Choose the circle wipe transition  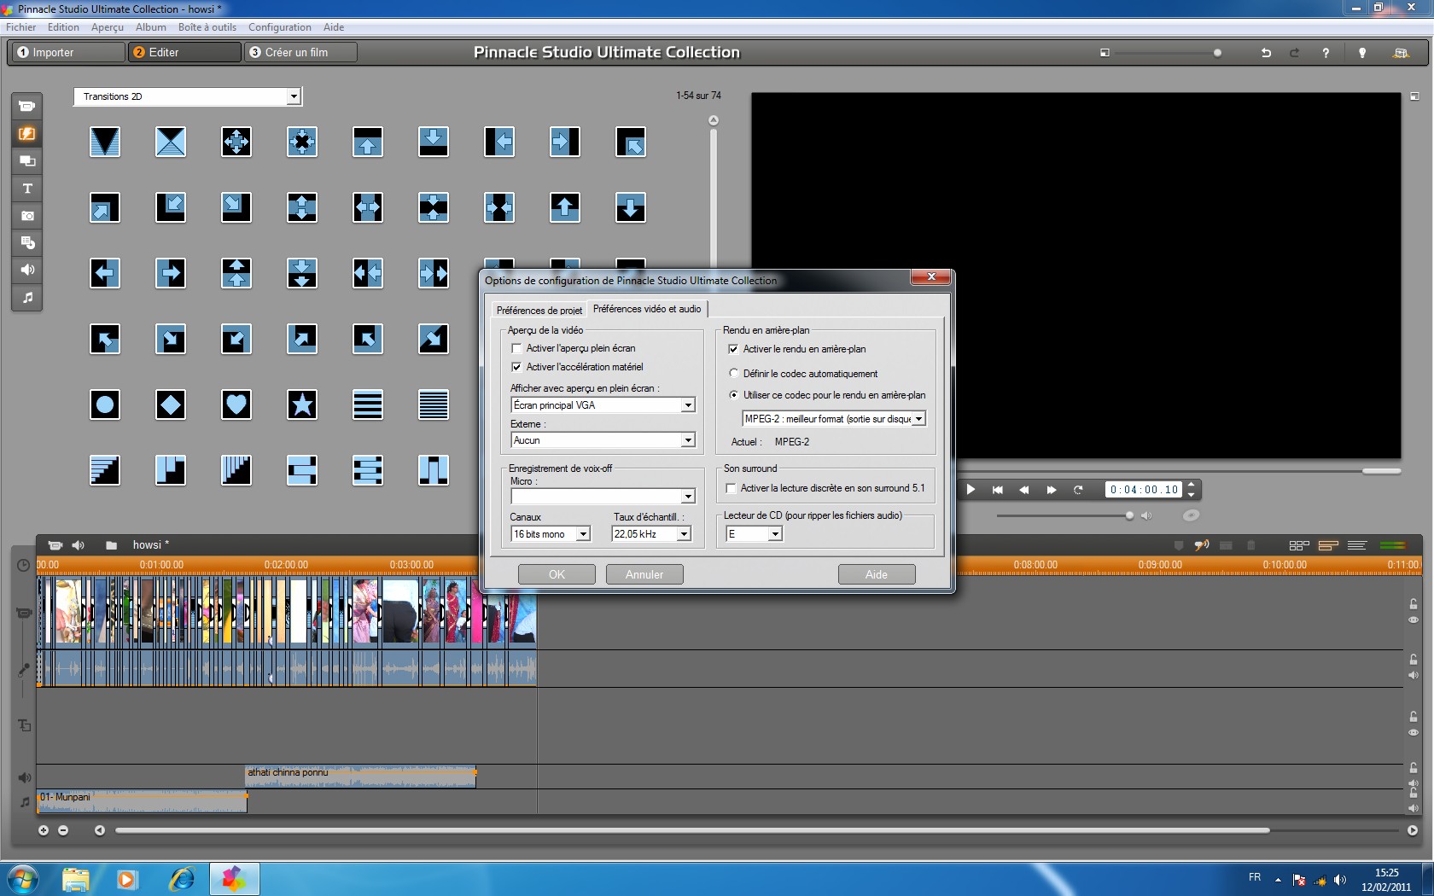105,404
